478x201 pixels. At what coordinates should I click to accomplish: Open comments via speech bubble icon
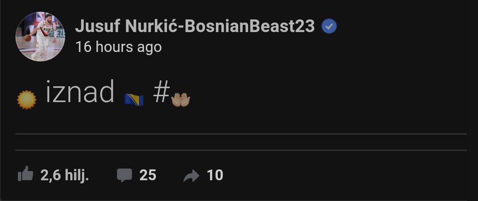pyautogui.click(x=124, y=175)
